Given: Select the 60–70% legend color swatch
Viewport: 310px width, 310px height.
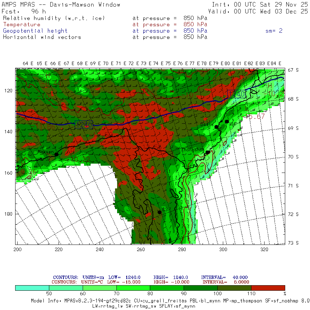Looking at the screenshot, I should pos(100,288).
